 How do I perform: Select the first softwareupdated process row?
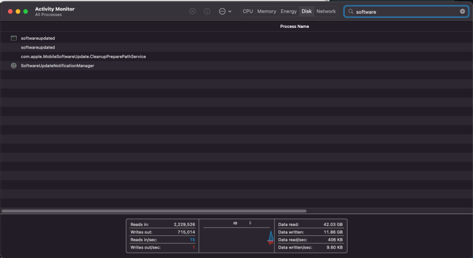(x=236, y=38)
